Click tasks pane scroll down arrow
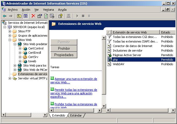This screenshot has height=124, width=177. pyautogui.click(x=104, y=106)
